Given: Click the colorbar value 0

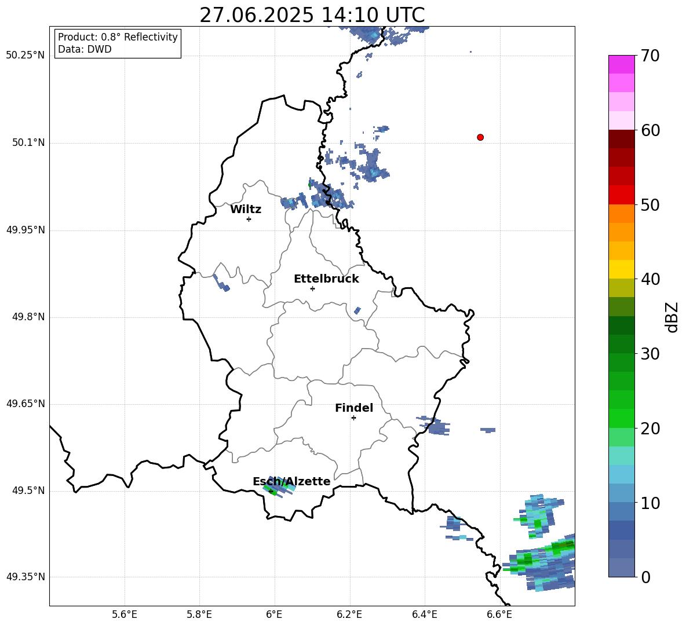Looking at the screenshot, I should click(x=645, y=577).
